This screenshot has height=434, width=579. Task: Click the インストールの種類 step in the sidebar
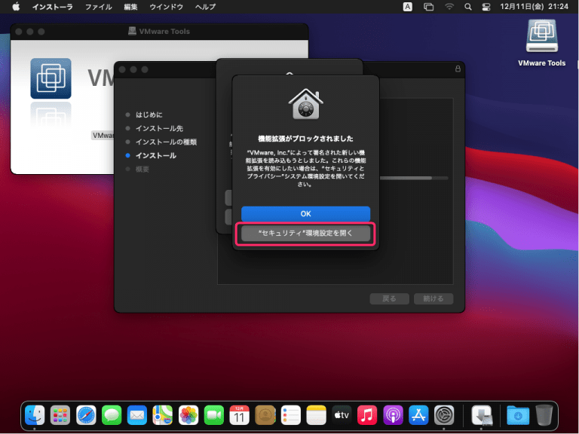pyautogui.click(x=166, y=142)
